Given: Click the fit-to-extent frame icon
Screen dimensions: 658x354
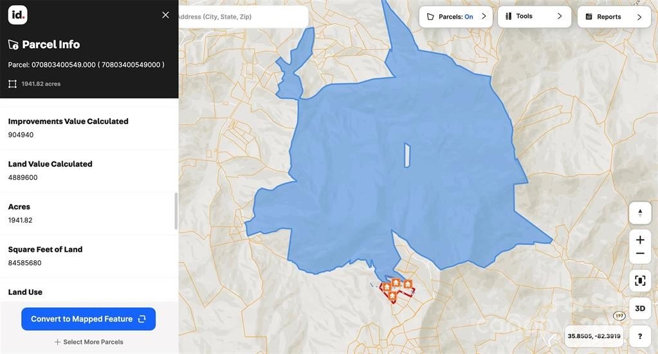Looking at the screenshot, I should pyautogui.click(x=640, y=281).
